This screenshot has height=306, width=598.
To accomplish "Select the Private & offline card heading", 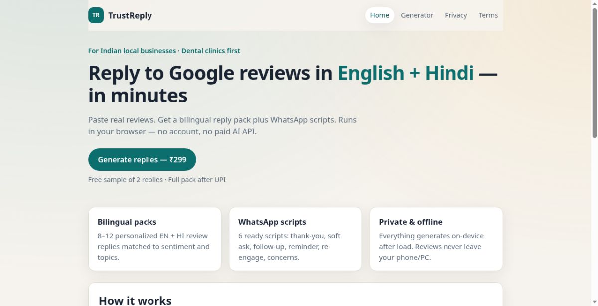I will click(x=411, y=222).
